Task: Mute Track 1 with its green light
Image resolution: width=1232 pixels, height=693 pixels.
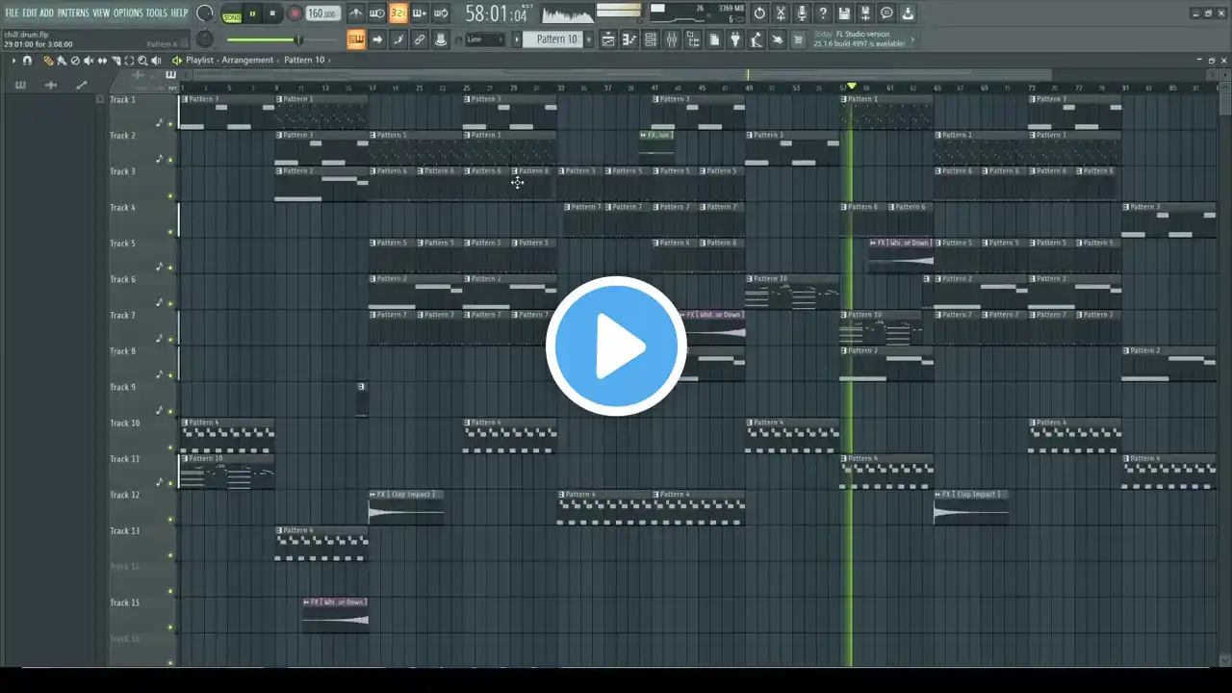Action: tap(170, 124)
